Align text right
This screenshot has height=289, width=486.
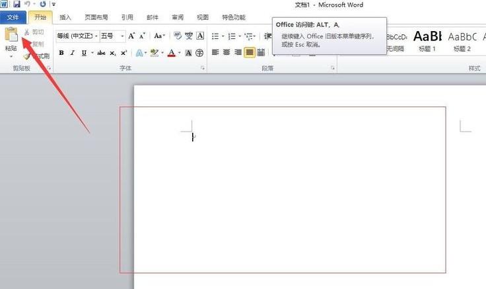point(238,52)
